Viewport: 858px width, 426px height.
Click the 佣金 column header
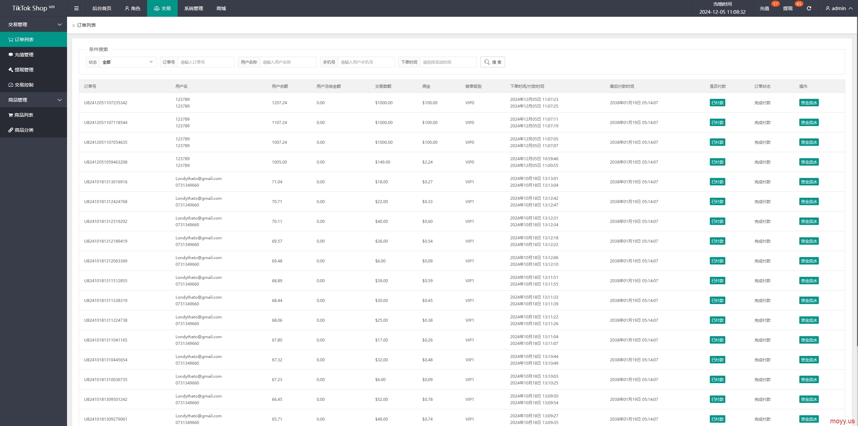[426, 86]
